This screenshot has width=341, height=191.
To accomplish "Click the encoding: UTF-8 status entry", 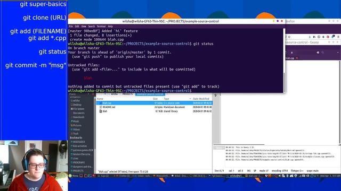I will pos(279,171).
